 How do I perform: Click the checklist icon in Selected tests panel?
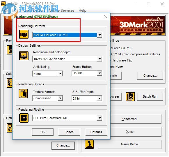pos(10,83)
